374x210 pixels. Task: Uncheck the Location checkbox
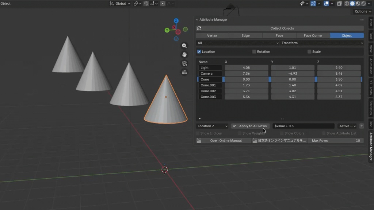tap(199, 51)
